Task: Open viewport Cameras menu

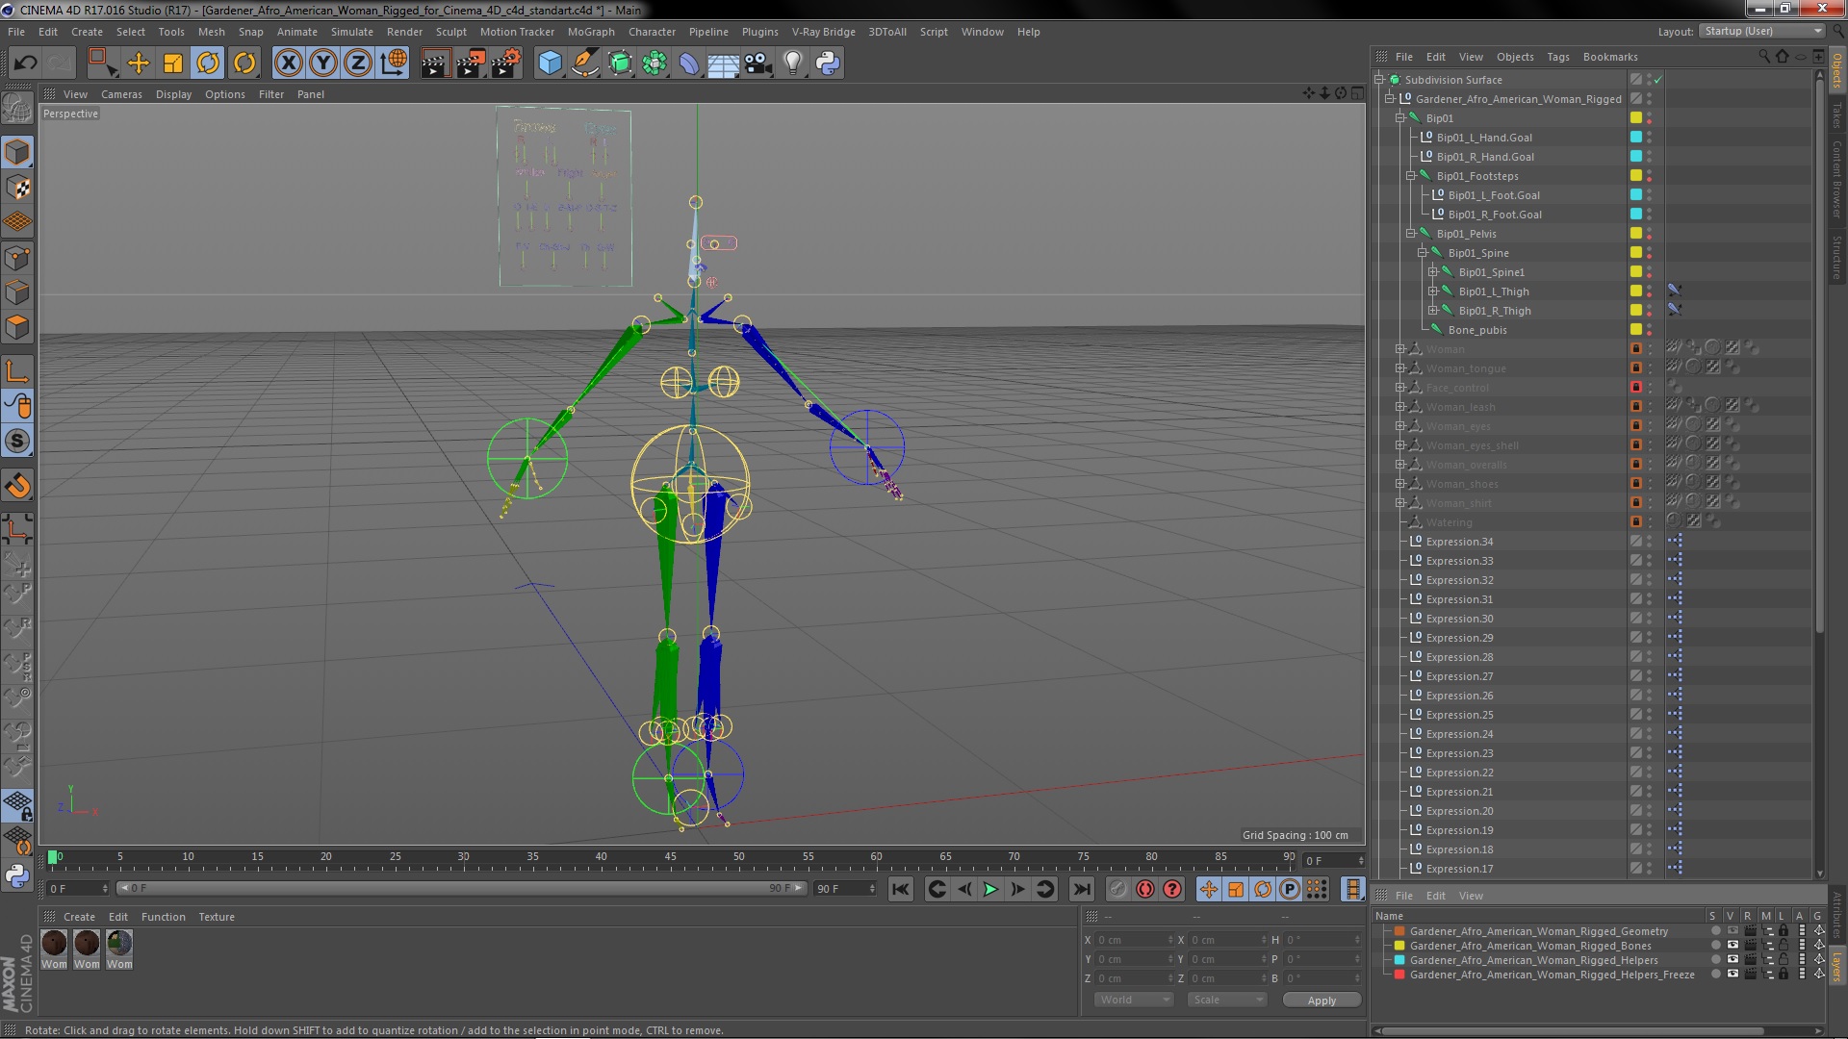Action: click(x=121, y=94)
